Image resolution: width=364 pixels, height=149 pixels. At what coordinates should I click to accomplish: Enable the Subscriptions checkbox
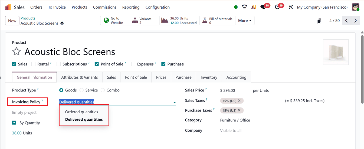click(58, 64)
